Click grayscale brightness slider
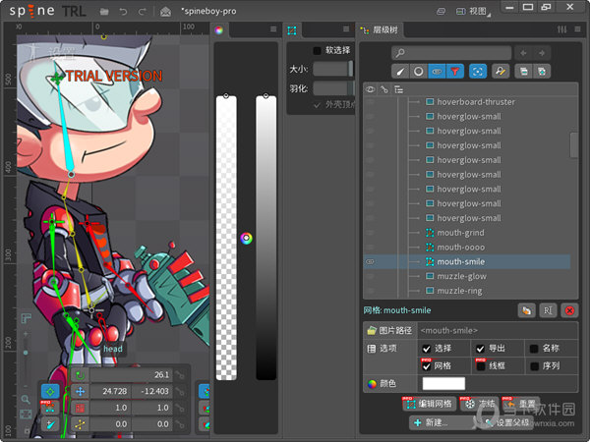The image size is (590, 442). point(266,238)
